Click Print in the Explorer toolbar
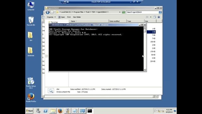 coord(69,17)
